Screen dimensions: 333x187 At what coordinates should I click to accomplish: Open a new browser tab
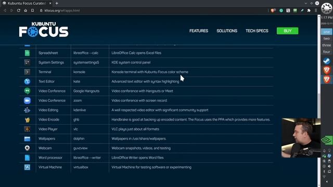[57, 4]
